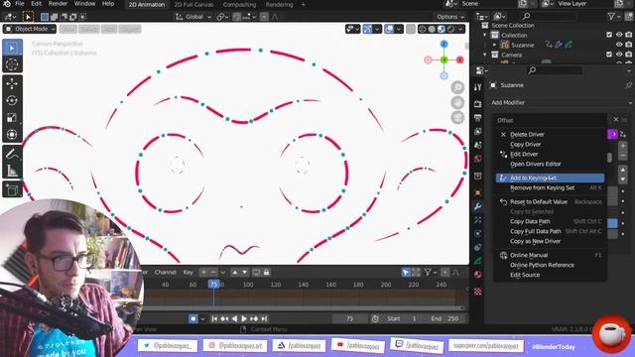The height and width of the screenshot is (357, 635).
Task: Open the Add Modifier dropdown
Action: point(561,103)
